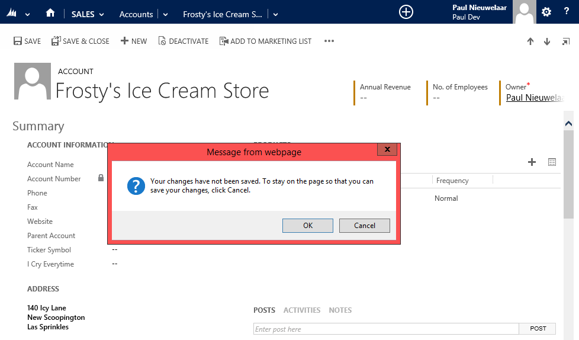579x340 pixels.
Task: Go to previous record with up arrow
Action: click(x=530, y=41)
